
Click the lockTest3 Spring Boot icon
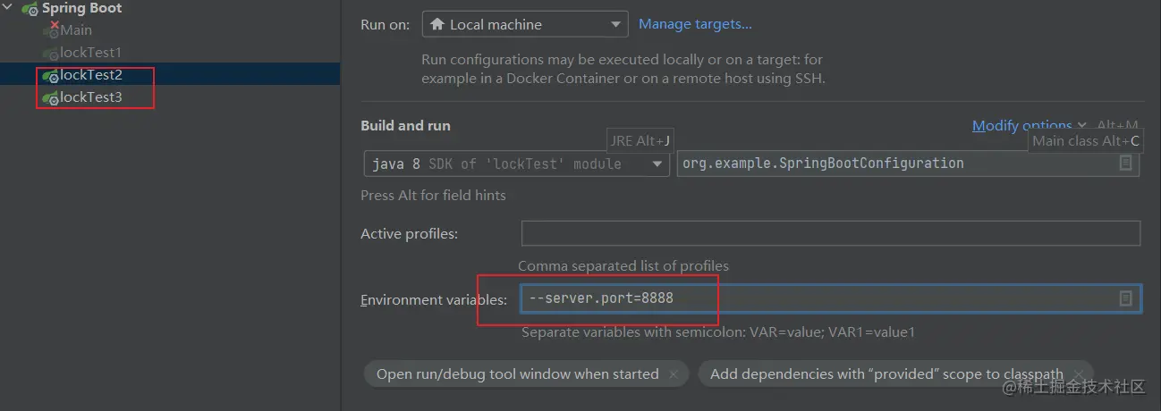(x=51, y=98)
